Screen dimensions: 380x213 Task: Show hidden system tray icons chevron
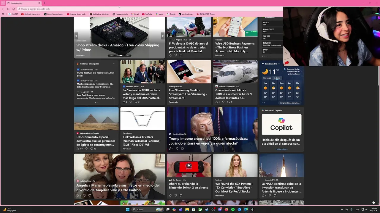coord(342,209)
